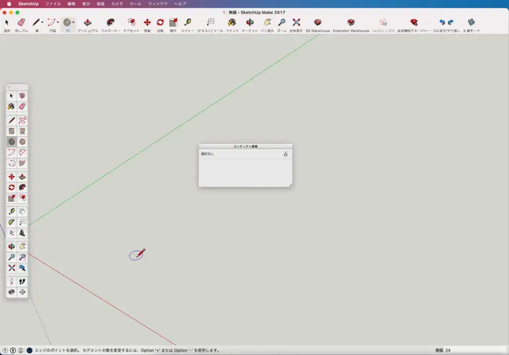Open the ツール menu
Viewport: 509px width, 355px height.
click(x=135, y=4)
